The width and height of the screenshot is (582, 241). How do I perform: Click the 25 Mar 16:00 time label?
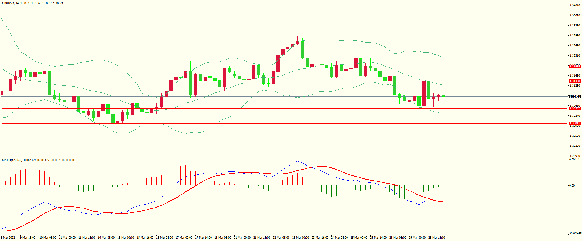click(x=378, y=238)
